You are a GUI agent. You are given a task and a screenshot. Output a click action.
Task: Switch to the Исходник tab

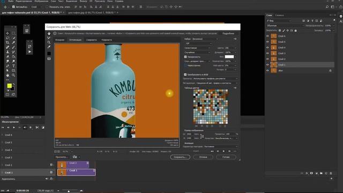tap(59, 40)
